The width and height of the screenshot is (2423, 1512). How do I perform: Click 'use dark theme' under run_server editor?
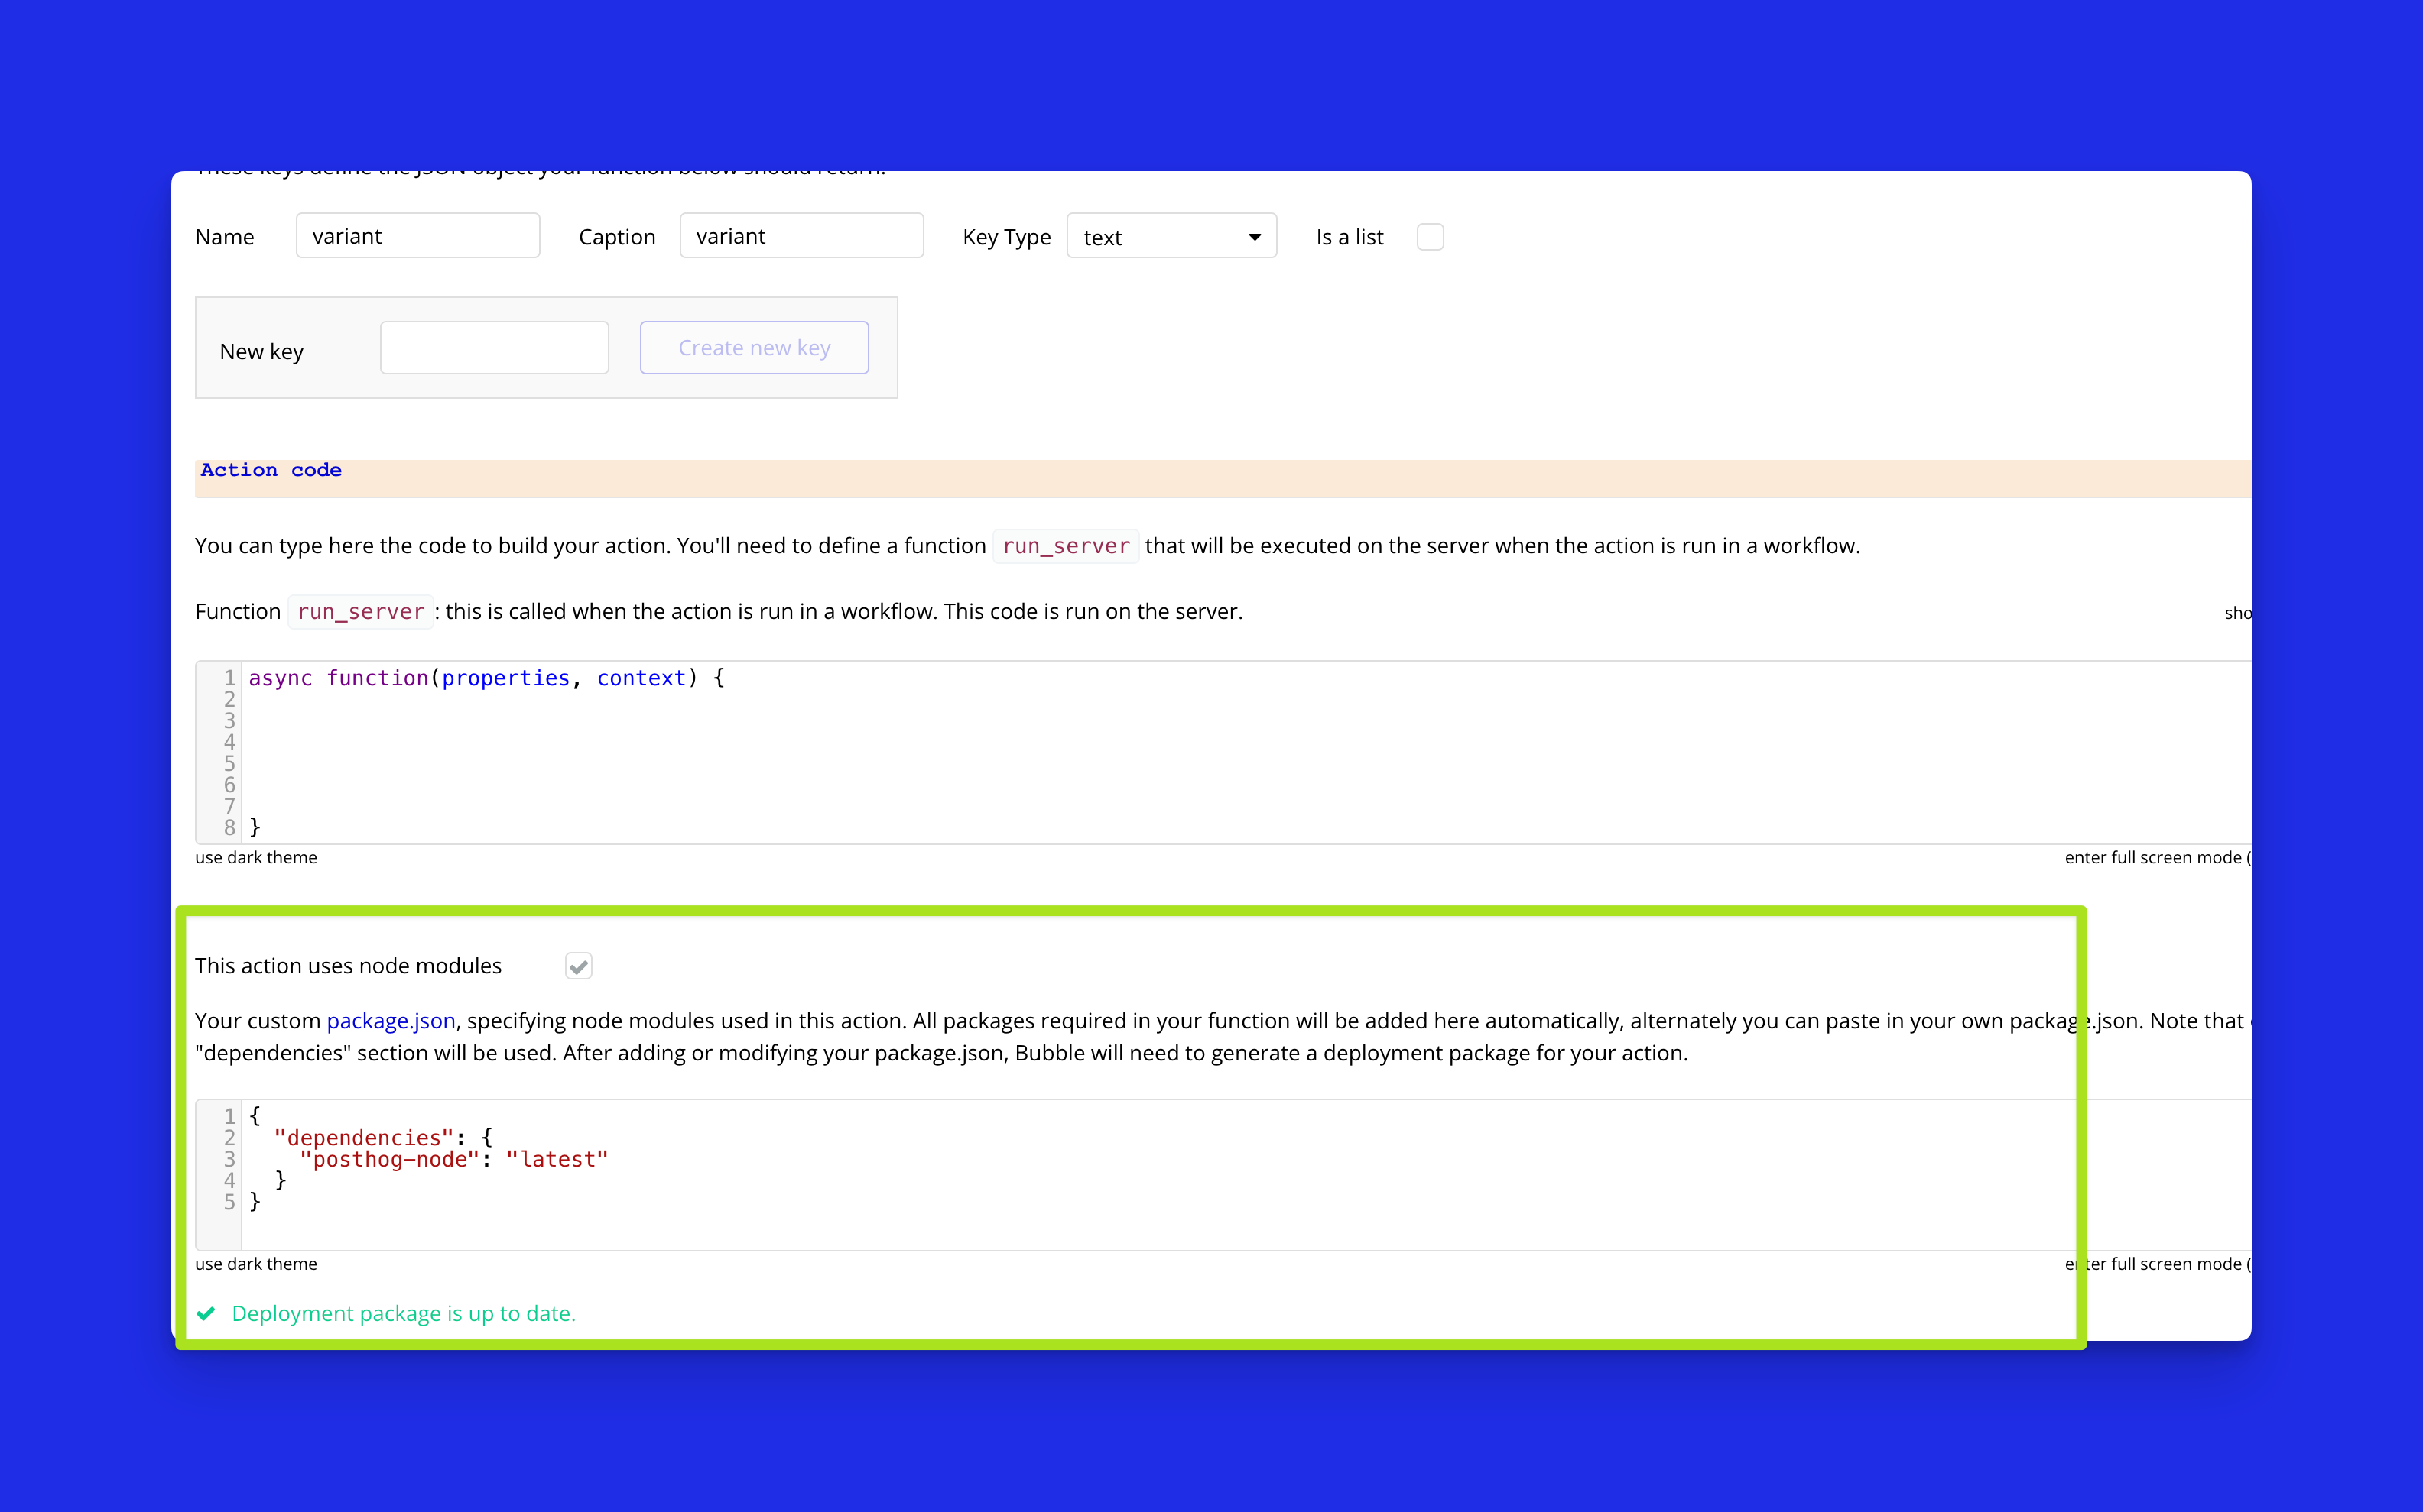click(255, 857)
